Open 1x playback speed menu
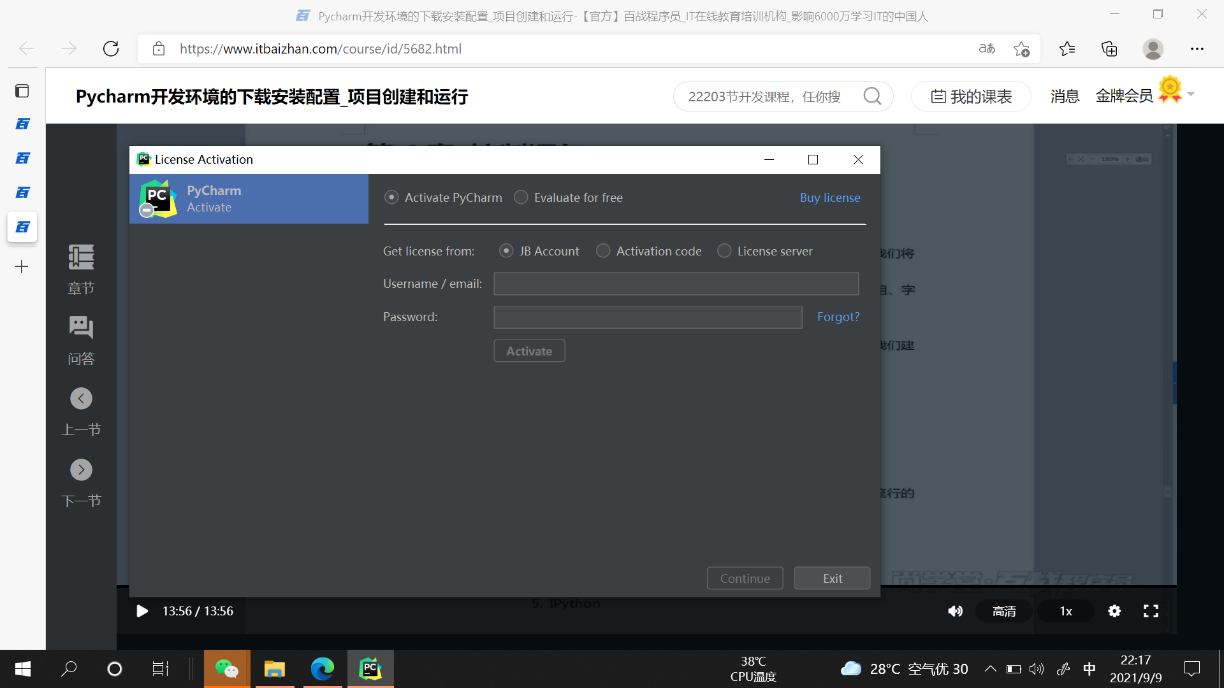This screenshot has width=1224, height=688. pos(1066,612)
